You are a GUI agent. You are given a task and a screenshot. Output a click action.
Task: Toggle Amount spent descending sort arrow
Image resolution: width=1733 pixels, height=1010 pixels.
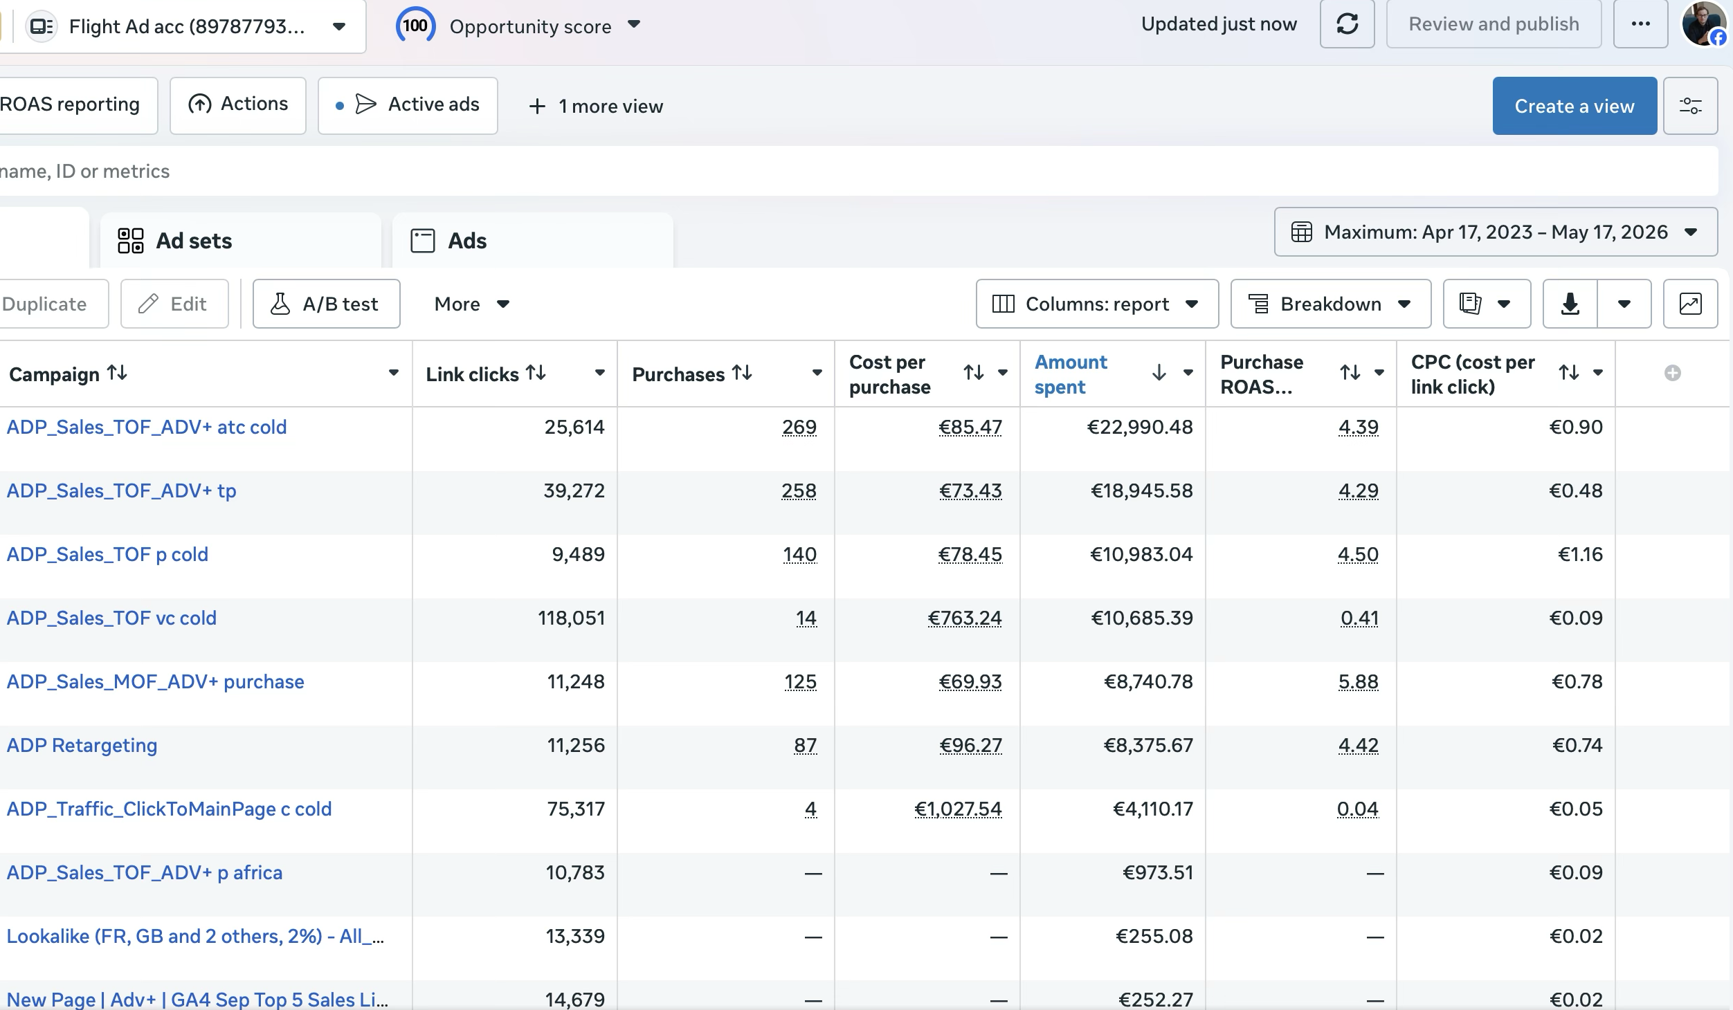(1159, 373)
